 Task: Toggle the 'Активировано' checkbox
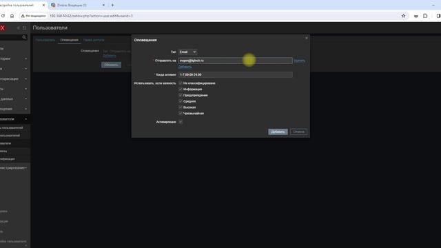point(181,122)
